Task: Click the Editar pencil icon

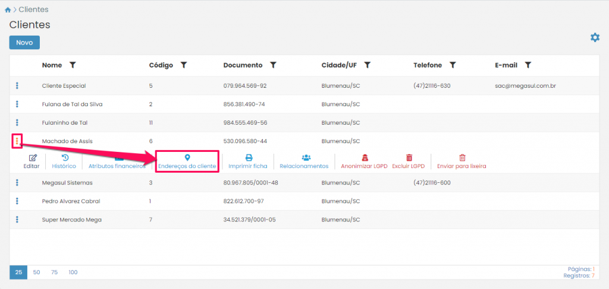Action: [33, 158]
